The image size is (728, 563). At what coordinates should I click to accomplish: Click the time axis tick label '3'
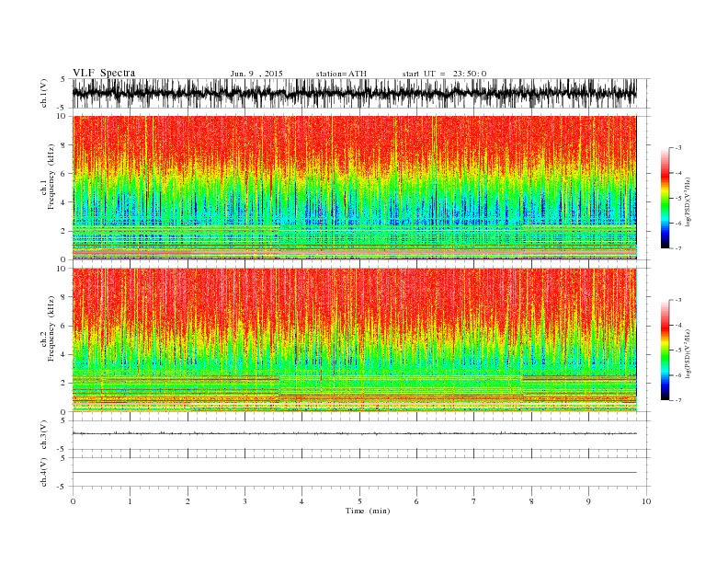click(x=245, y=501)
